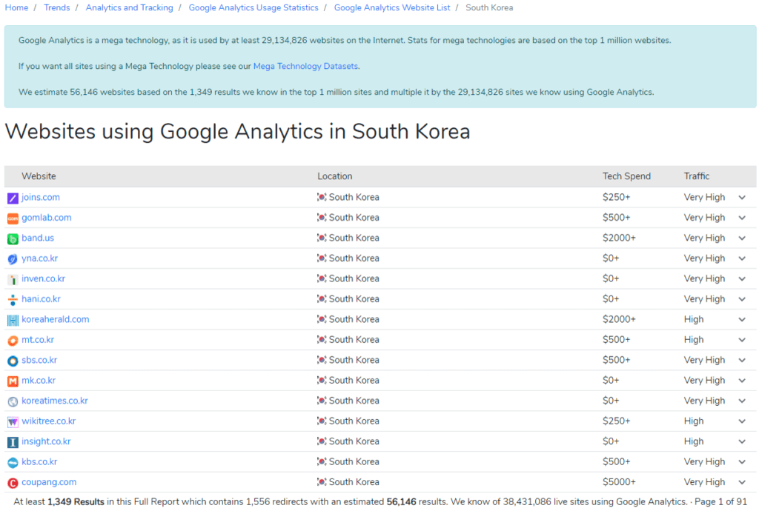Image resolution: width=759 pixels, height=511 pixels.
Task: Click the gomlab.com orange favicon
Action: [13, 218]
